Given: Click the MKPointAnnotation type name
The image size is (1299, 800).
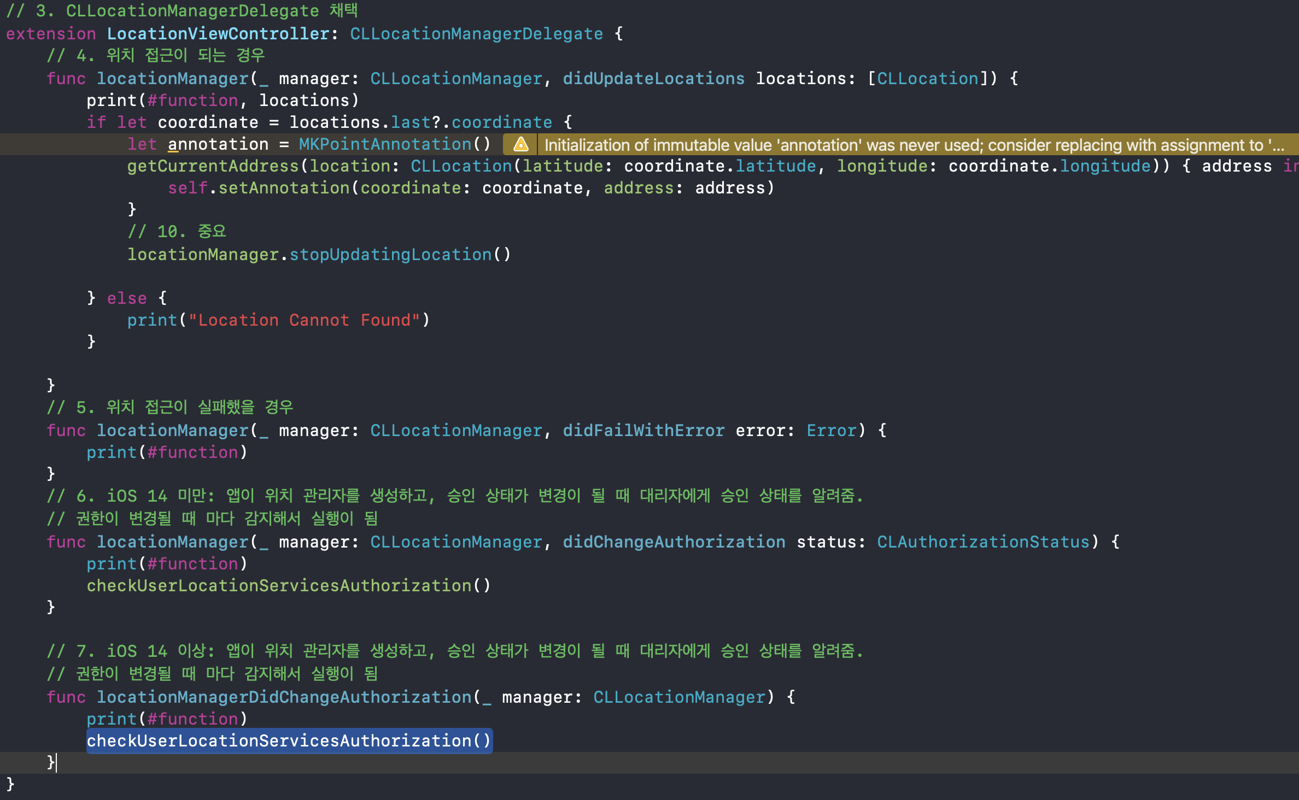Looking at the screenshot, I should coord(385,144).
